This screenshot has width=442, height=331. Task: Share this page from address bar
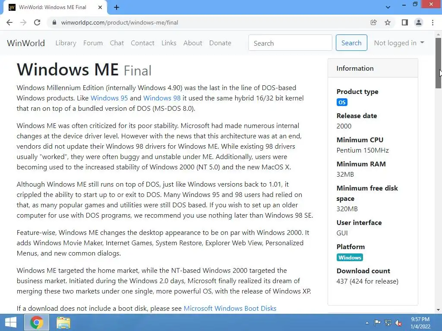click(x=373, y=22)
